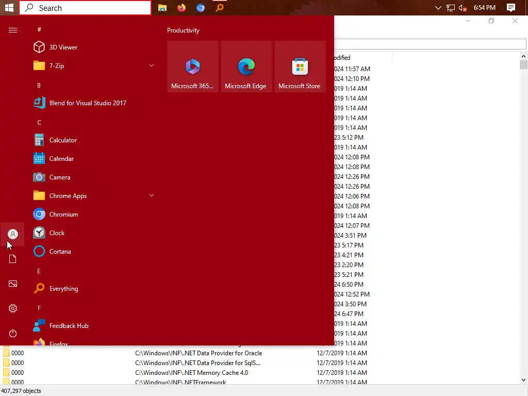The image size is (528, 396).
Task: Show hidden system tray icons
Action: 438,7
